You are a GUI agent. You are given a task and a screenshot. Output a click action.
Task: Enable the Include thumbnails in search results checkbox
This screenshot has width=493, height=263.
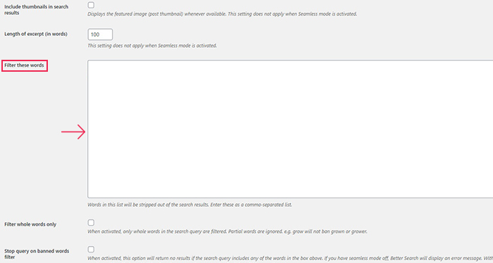coord(91,5)
